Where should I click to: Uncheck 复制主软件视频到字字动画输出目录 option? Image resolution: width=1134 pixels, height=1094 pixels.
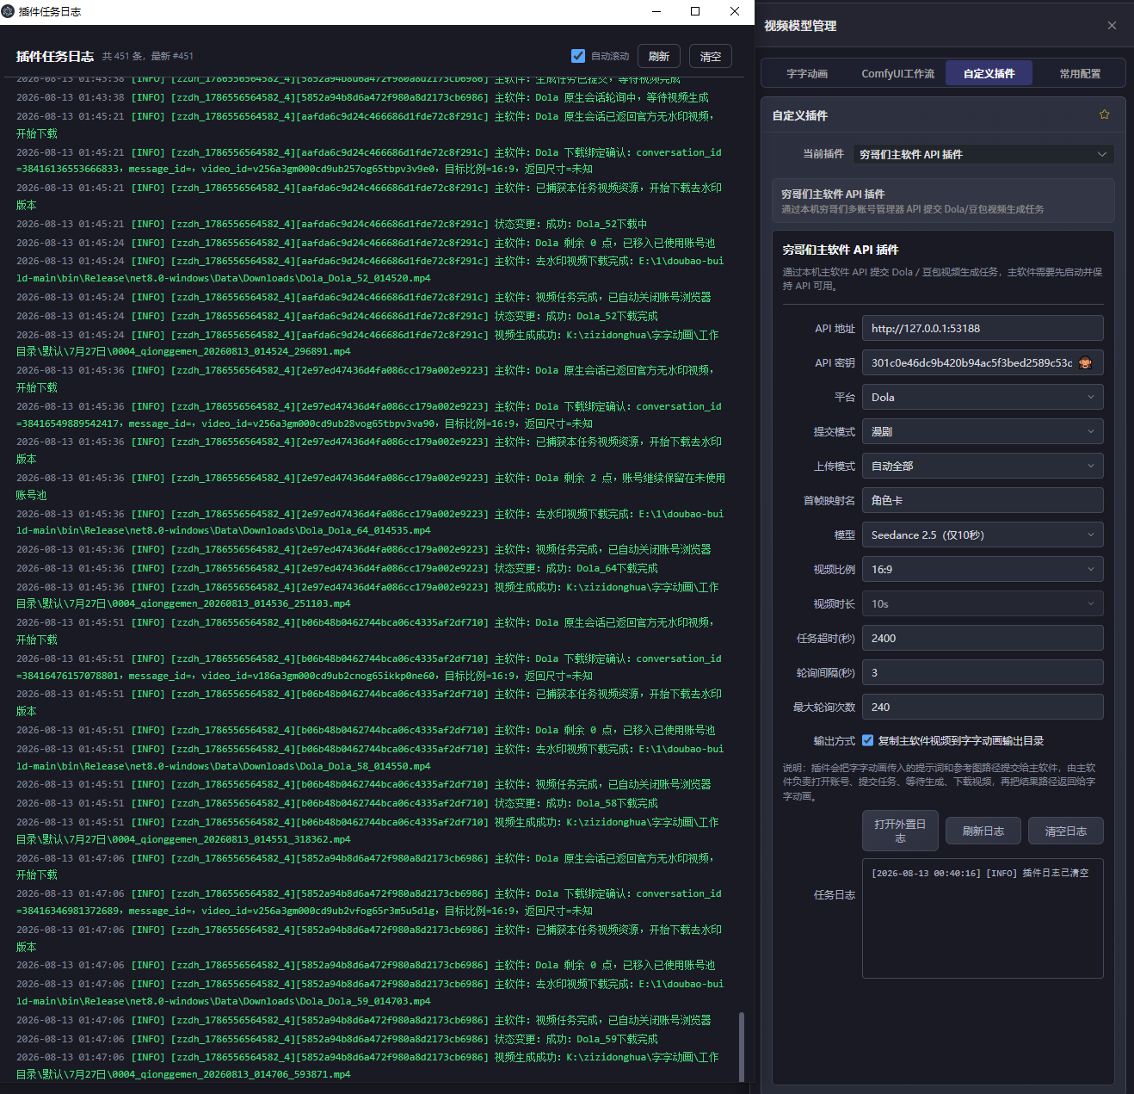click(867, 740)
